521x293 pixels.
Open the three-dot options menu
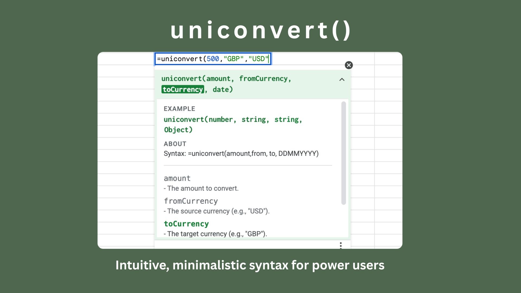point(341,245)
